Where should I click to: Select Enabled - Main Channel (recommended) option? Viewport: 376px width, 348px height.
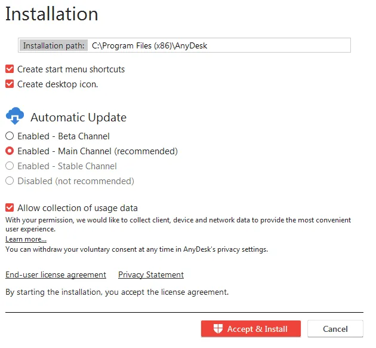(10, 151)
